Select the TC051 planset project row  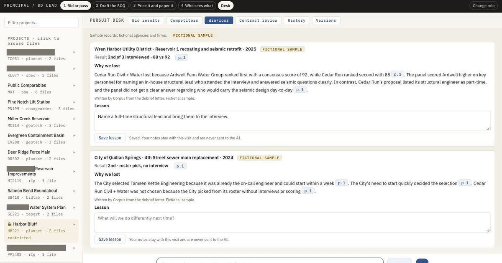[41, 55]
